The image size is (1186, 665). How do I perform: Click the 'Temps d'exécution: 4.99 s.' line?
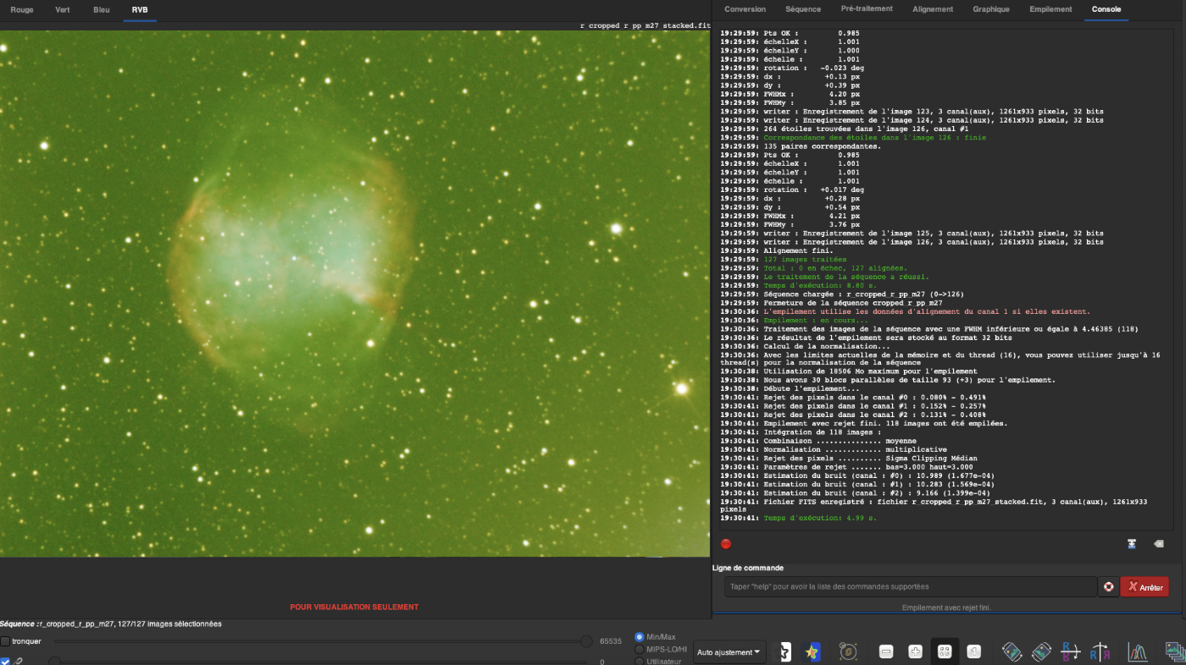[x=820, y=518]
